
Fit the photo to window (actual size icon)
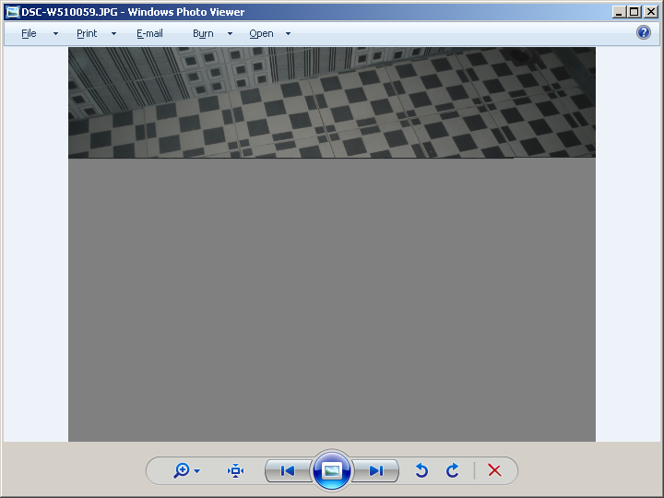point(235,470)
